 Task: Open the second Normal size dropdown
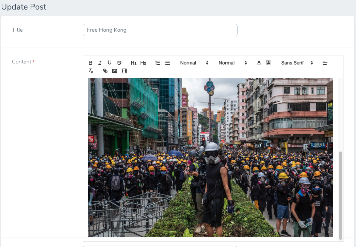point(233,63)
